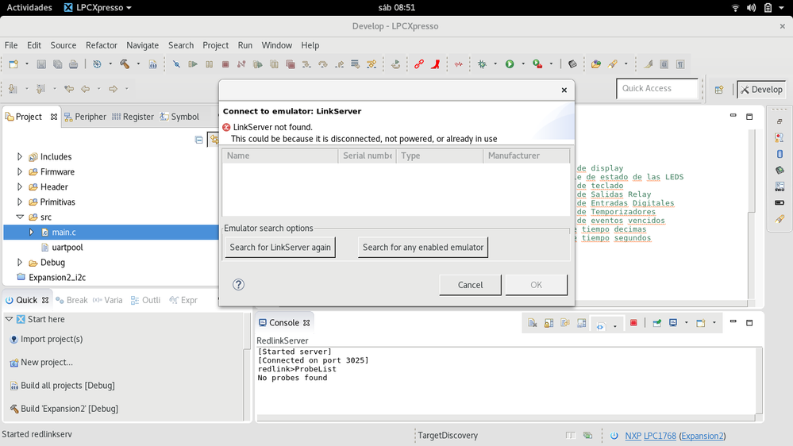This screenshot has width=793, height=446.
Task: Click the Print icon in main toolbar
Action: pos(73,64)
